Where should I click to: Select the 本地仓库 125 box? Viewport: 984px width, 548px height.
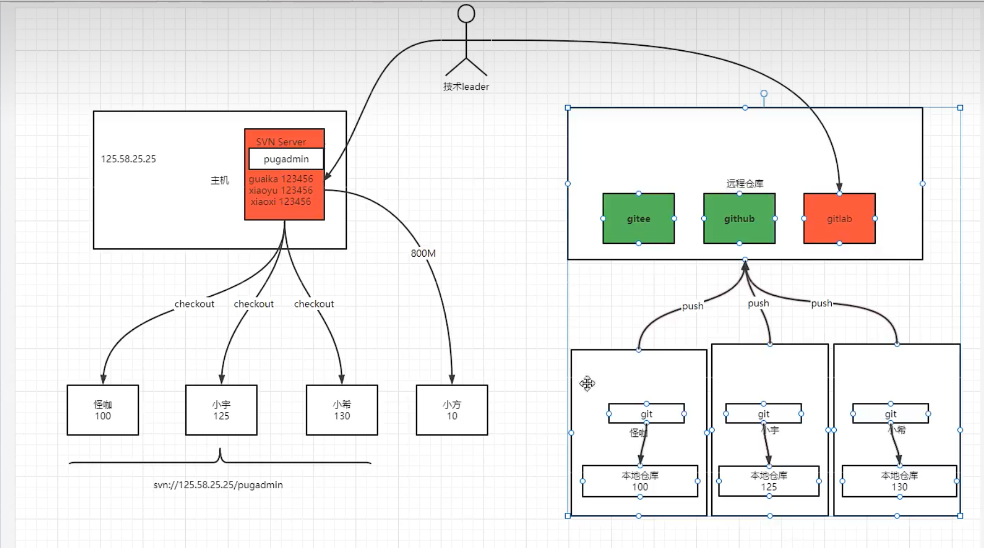[x=769, y=481]
